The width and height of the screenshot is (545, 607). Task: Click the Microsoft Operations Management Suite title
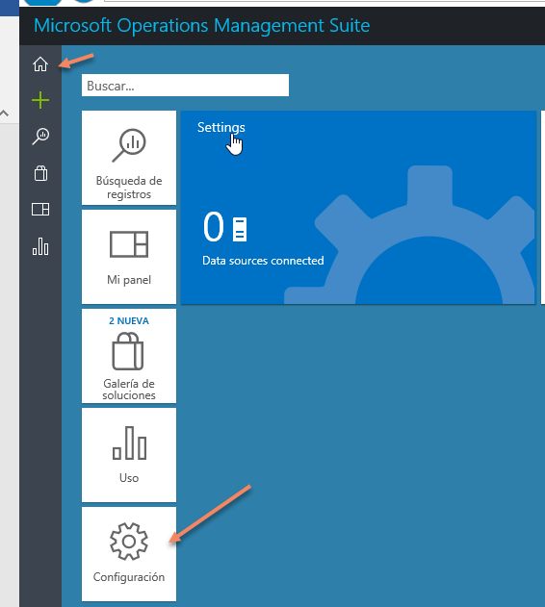click(x=202, y=26)
